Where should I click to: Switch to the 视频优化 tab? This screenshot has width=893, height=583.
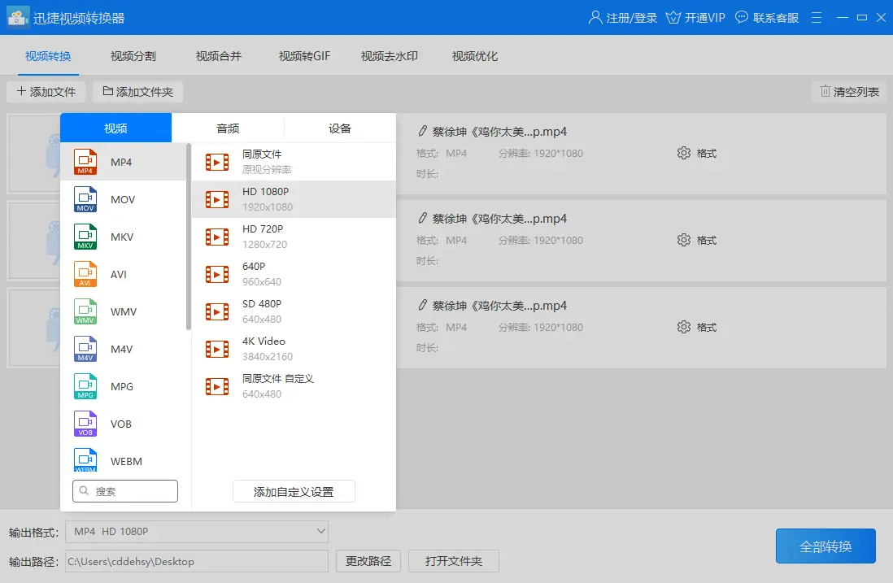475,56
